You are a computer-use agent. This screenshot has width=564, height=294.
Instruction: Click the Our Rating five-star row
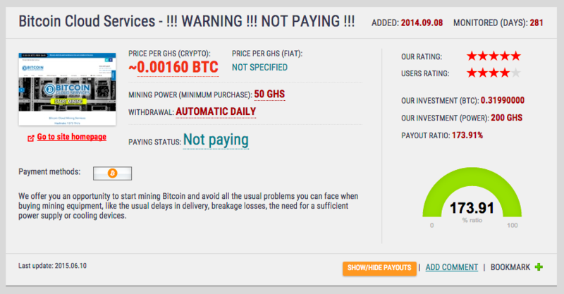point(493,56)
